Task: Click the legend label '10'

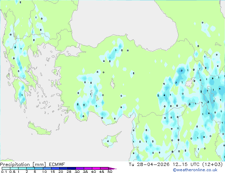Action: click(44, 172)
